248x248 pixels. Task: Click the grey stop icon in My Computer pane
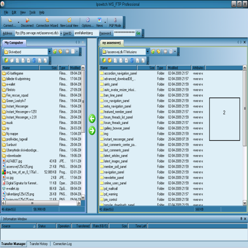click(67, 52)
